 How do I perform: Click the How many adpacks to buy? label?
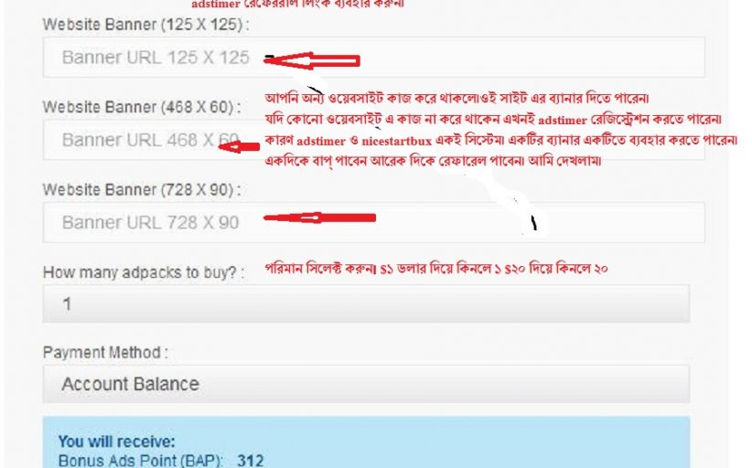(144, 272)
